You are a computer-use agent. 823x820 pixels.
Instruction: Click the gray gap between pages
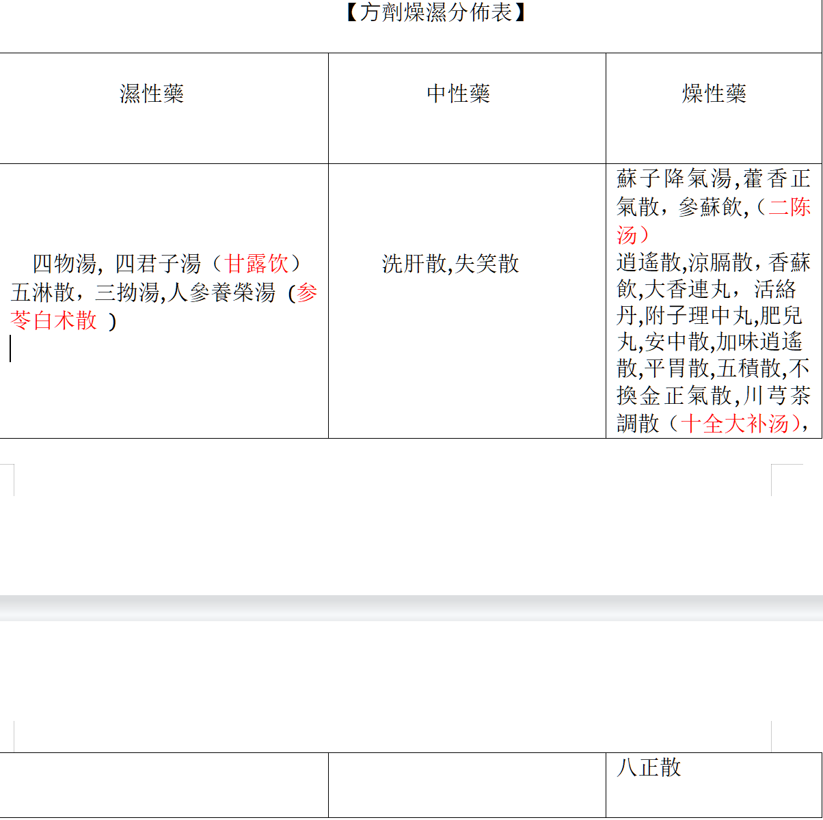410,607
